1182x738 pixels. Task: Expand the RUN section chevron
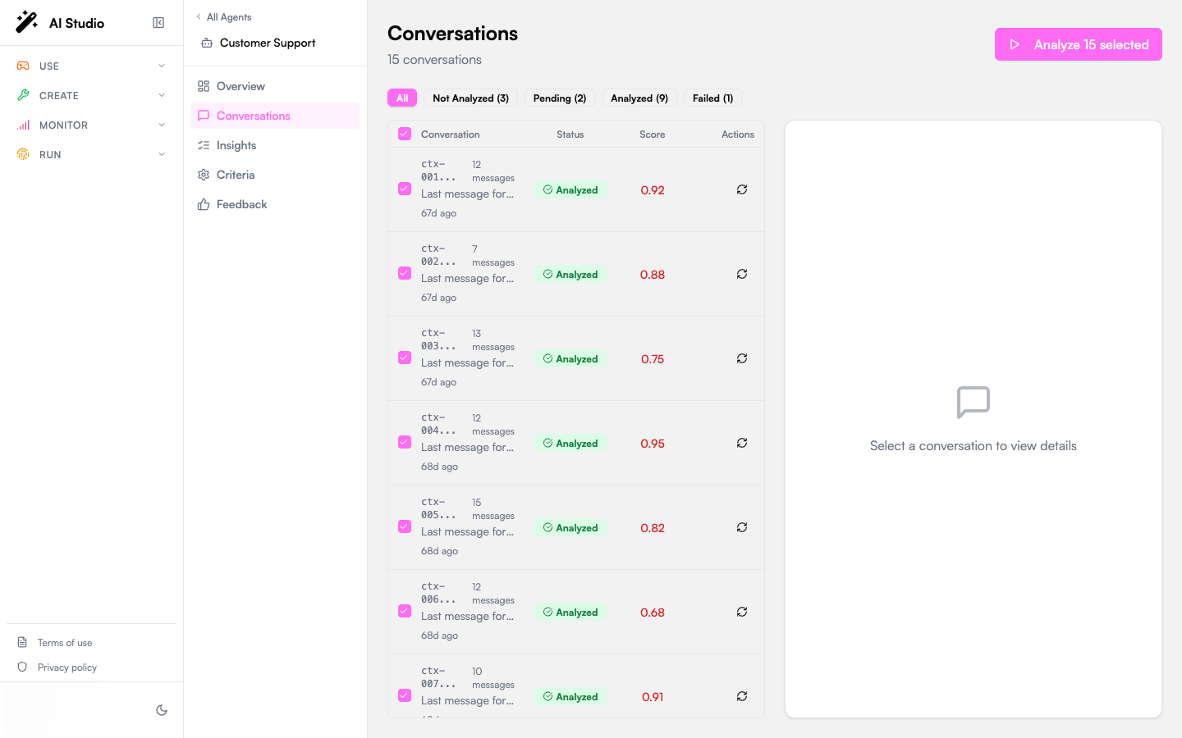tap(162, 154)
